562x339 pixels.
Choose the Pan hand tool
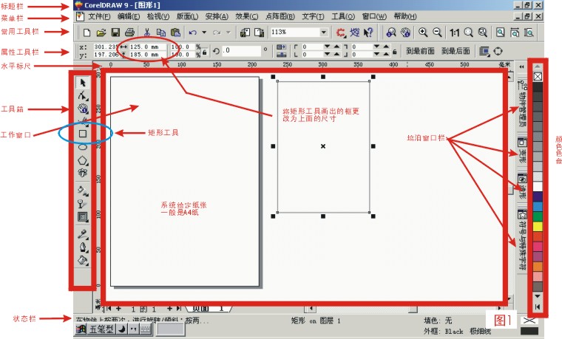pyautogui.click(x=83, y=109)
